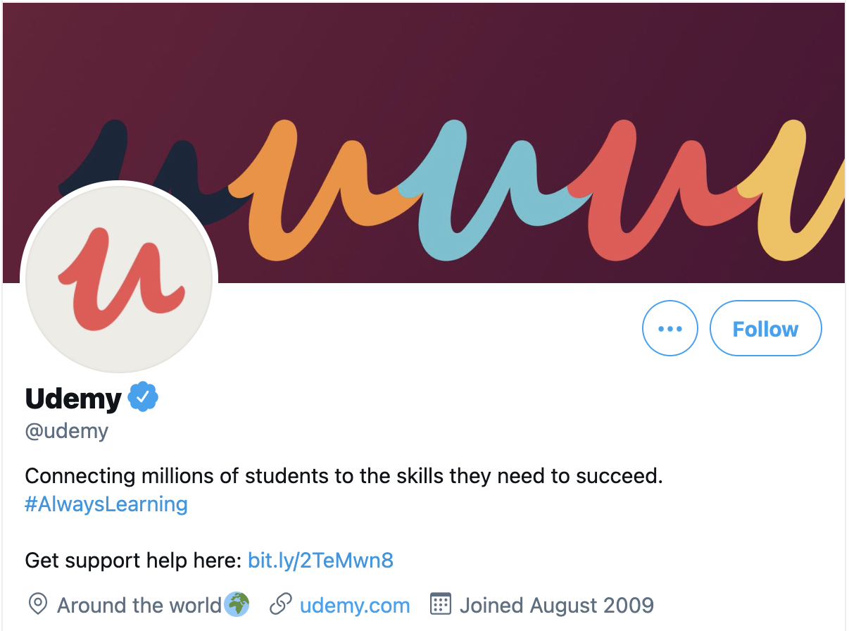Viewport: 849px width, 631px height.
Task: Click the @udemy handle text
Action: 67,431
